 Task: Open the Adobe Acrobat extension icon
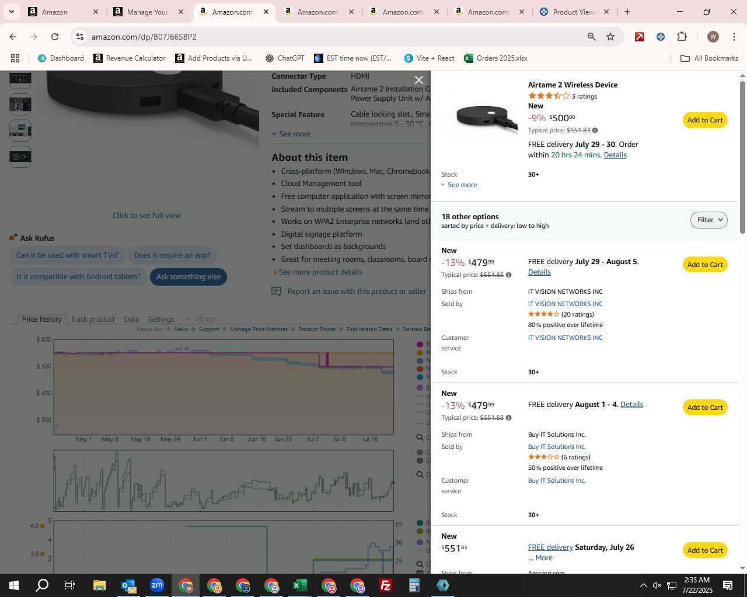pyautogui.click(x=640, y=37)
